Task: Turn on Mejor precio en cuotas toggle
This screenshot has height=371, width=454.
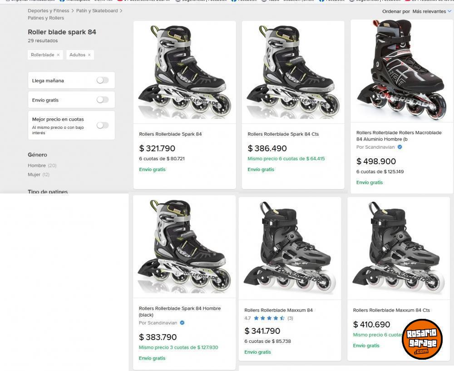Action: [x=103, y=125]
